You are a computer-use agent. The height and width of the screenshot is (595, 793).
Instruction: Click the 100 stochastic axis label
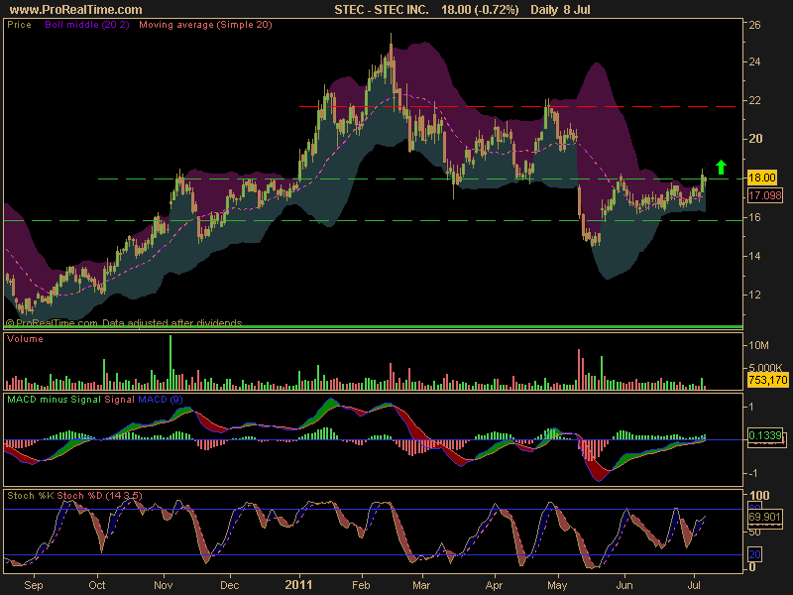point(759,496)
